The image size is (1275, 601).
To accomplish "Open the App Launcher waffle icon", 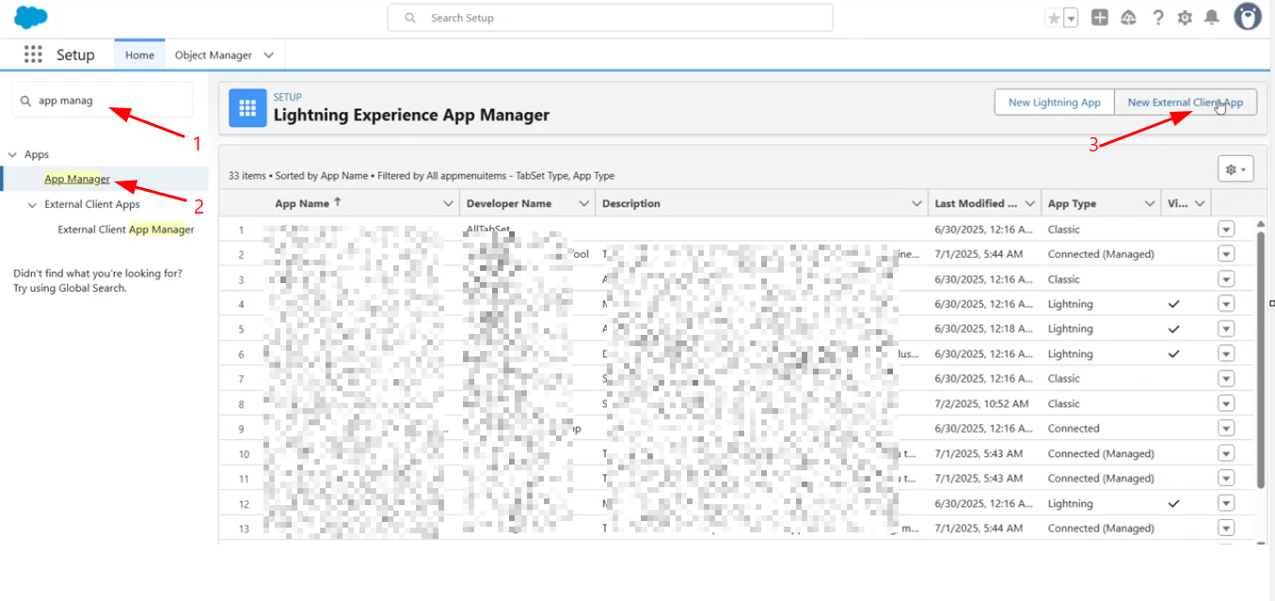I will point(34,55).
